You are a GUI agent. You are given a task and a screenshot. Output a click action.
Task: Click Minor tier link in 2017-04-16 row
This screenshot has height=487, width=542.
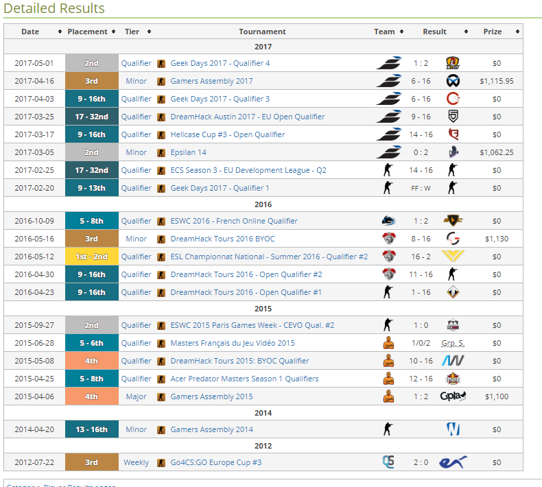pyautogui.click(x=137, y=81)
